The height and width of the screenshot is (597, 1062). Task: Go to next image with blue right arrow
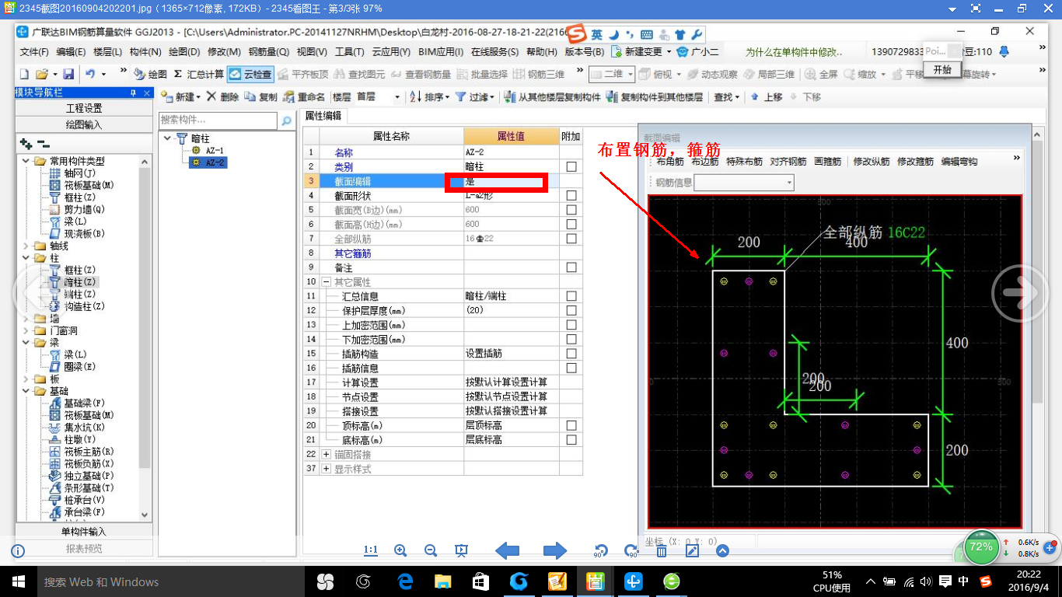pyautogui.click(x=554, y=550)
